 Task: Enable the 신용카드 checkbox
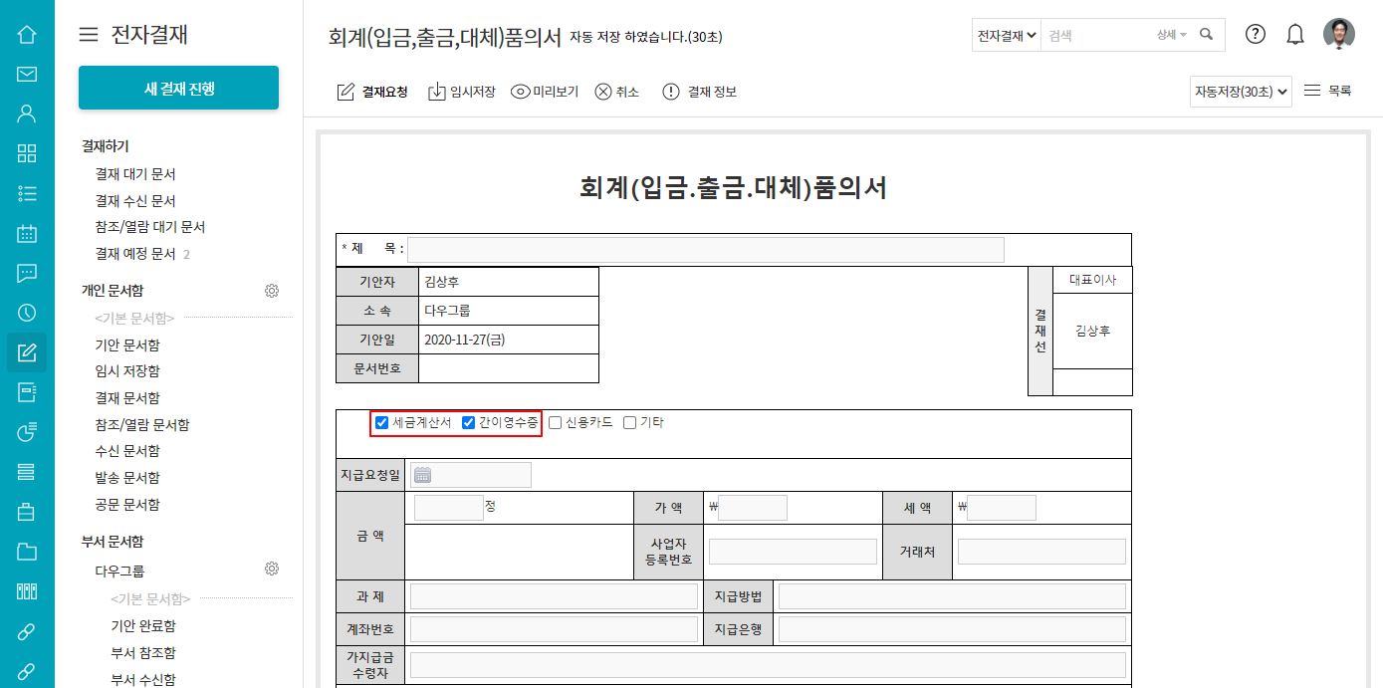click(x=556, y=423)
